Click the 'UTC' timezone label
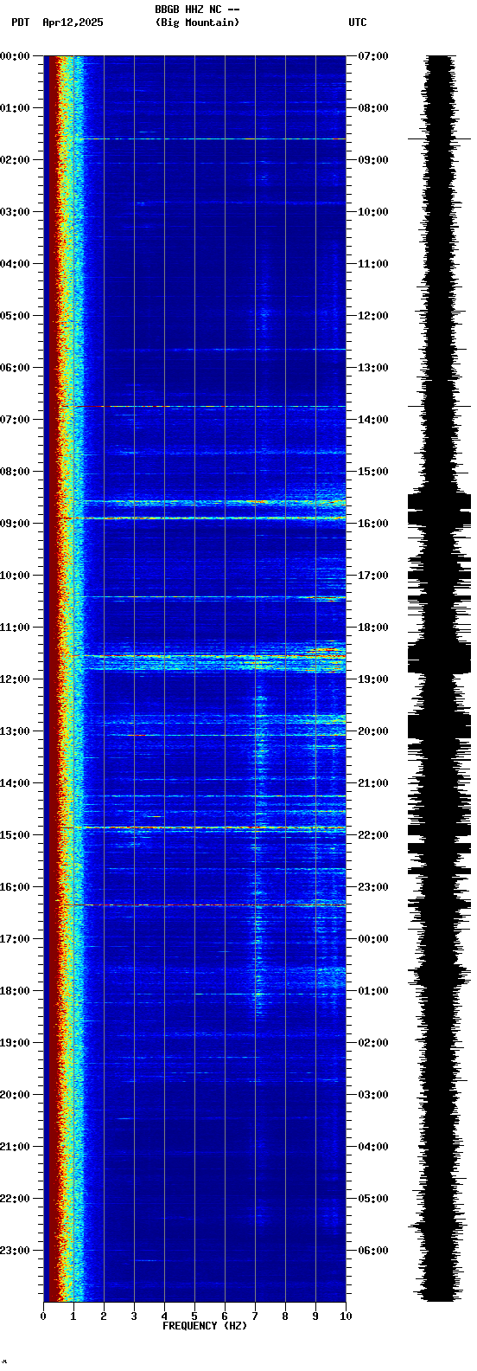Image resolution: width=477 pixels, height=1371 pixels. pos(358,23)
